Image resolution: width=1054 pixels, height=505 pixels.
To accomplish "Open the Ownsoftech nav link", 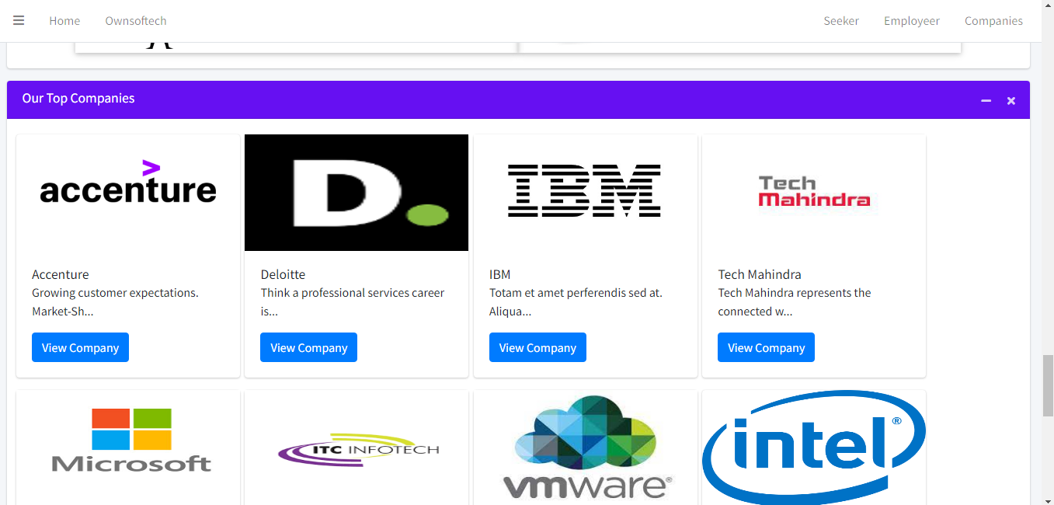I will tap(136, 21).
